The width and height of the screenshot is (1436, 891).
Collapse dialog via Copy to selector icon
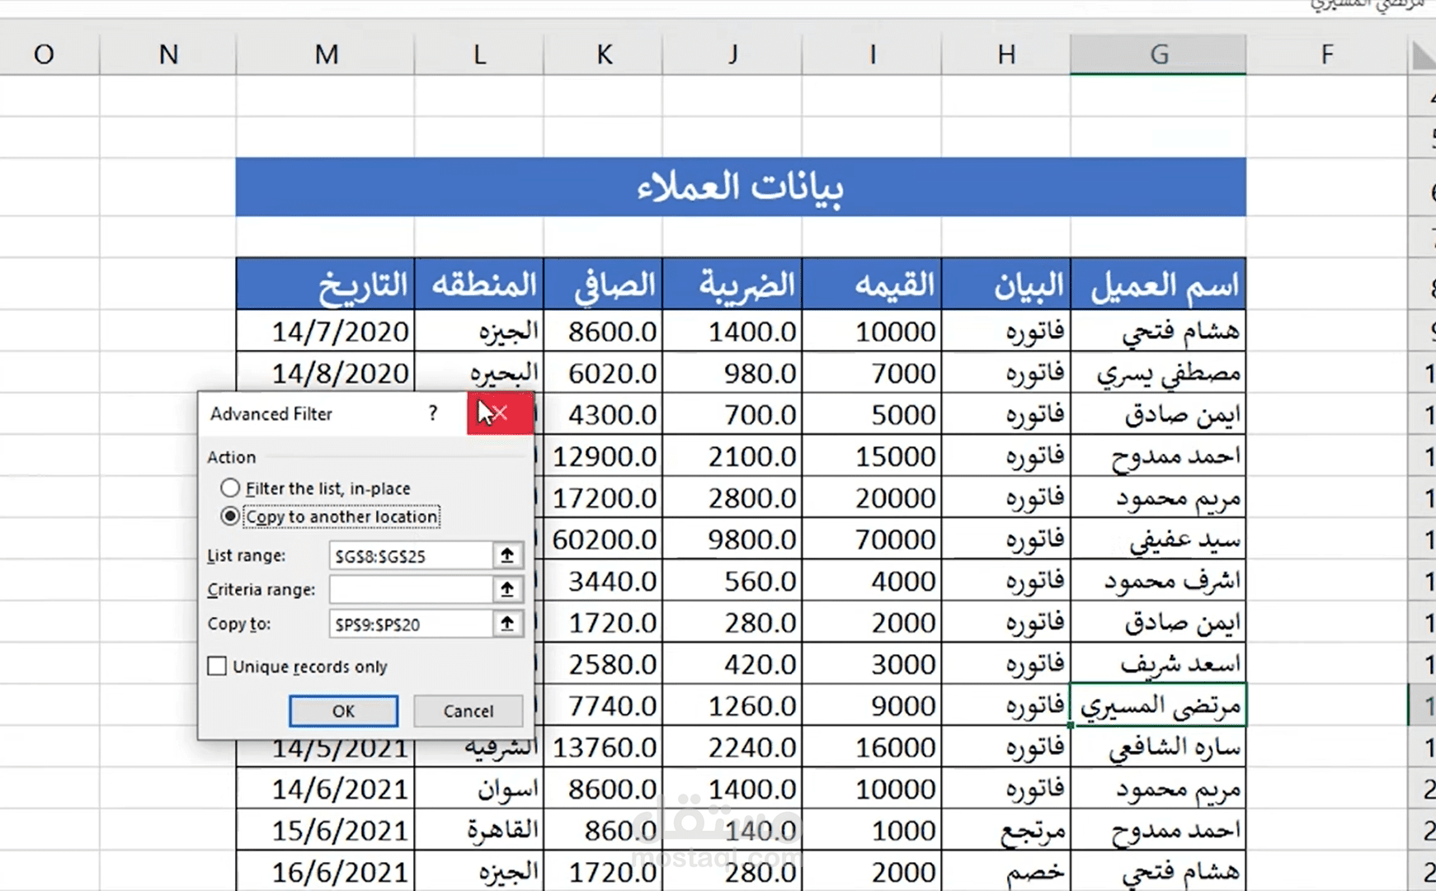click(507, 624)
